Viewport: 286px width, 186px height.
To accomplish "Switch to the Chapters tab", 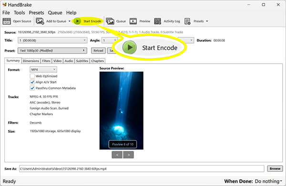I will [97, 61].
